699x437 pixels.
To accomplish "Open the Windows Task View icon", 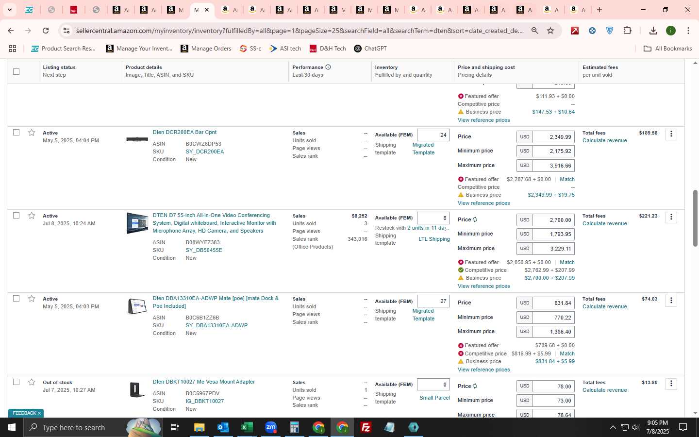I will point(174,427).
